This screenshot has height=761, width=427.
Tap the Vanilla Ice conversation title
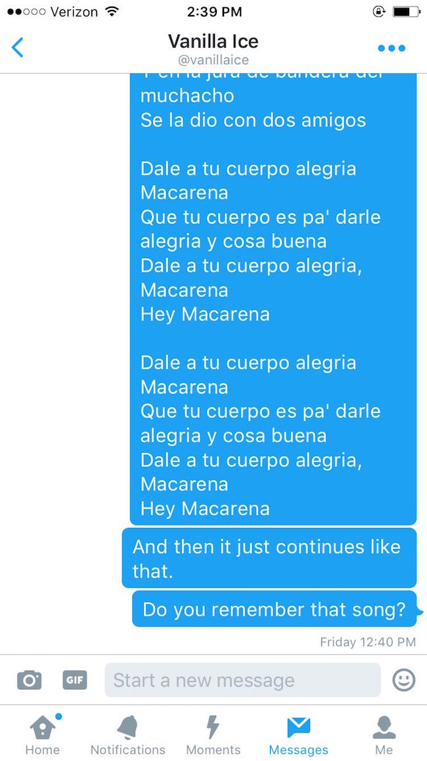[x=213, y=41]
